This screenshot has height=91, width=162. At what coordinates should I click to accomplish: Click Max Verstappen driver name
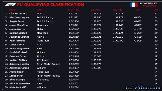pos(19,17)
